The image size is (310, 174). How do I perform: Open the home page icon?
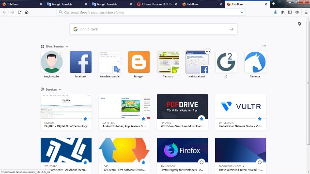click(27, 12)
